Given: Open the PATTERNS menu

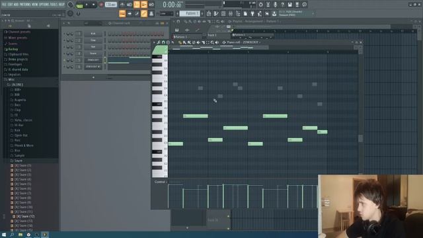Looking at the screenshot, I should pos(25,5).
